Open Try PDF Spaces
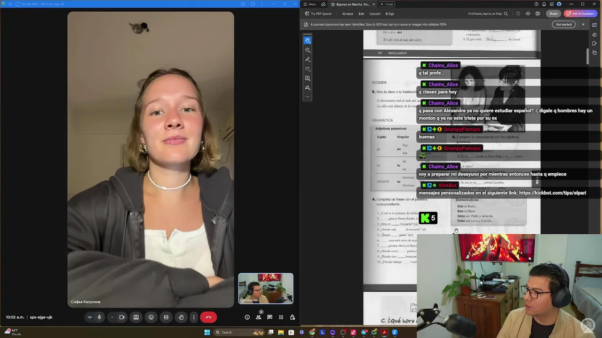This screenshot has height=338, width=602. coord(318,14)
